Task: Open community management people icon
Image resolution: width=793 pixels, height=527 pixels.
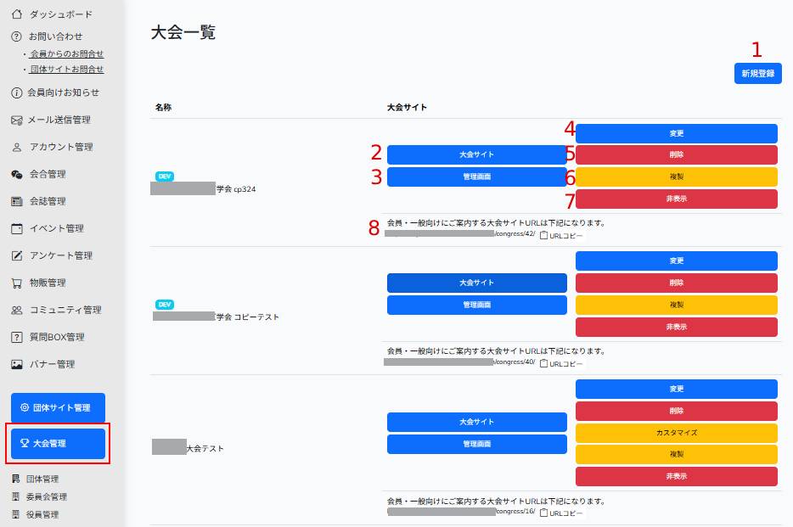Action: [x=17, y=310]
